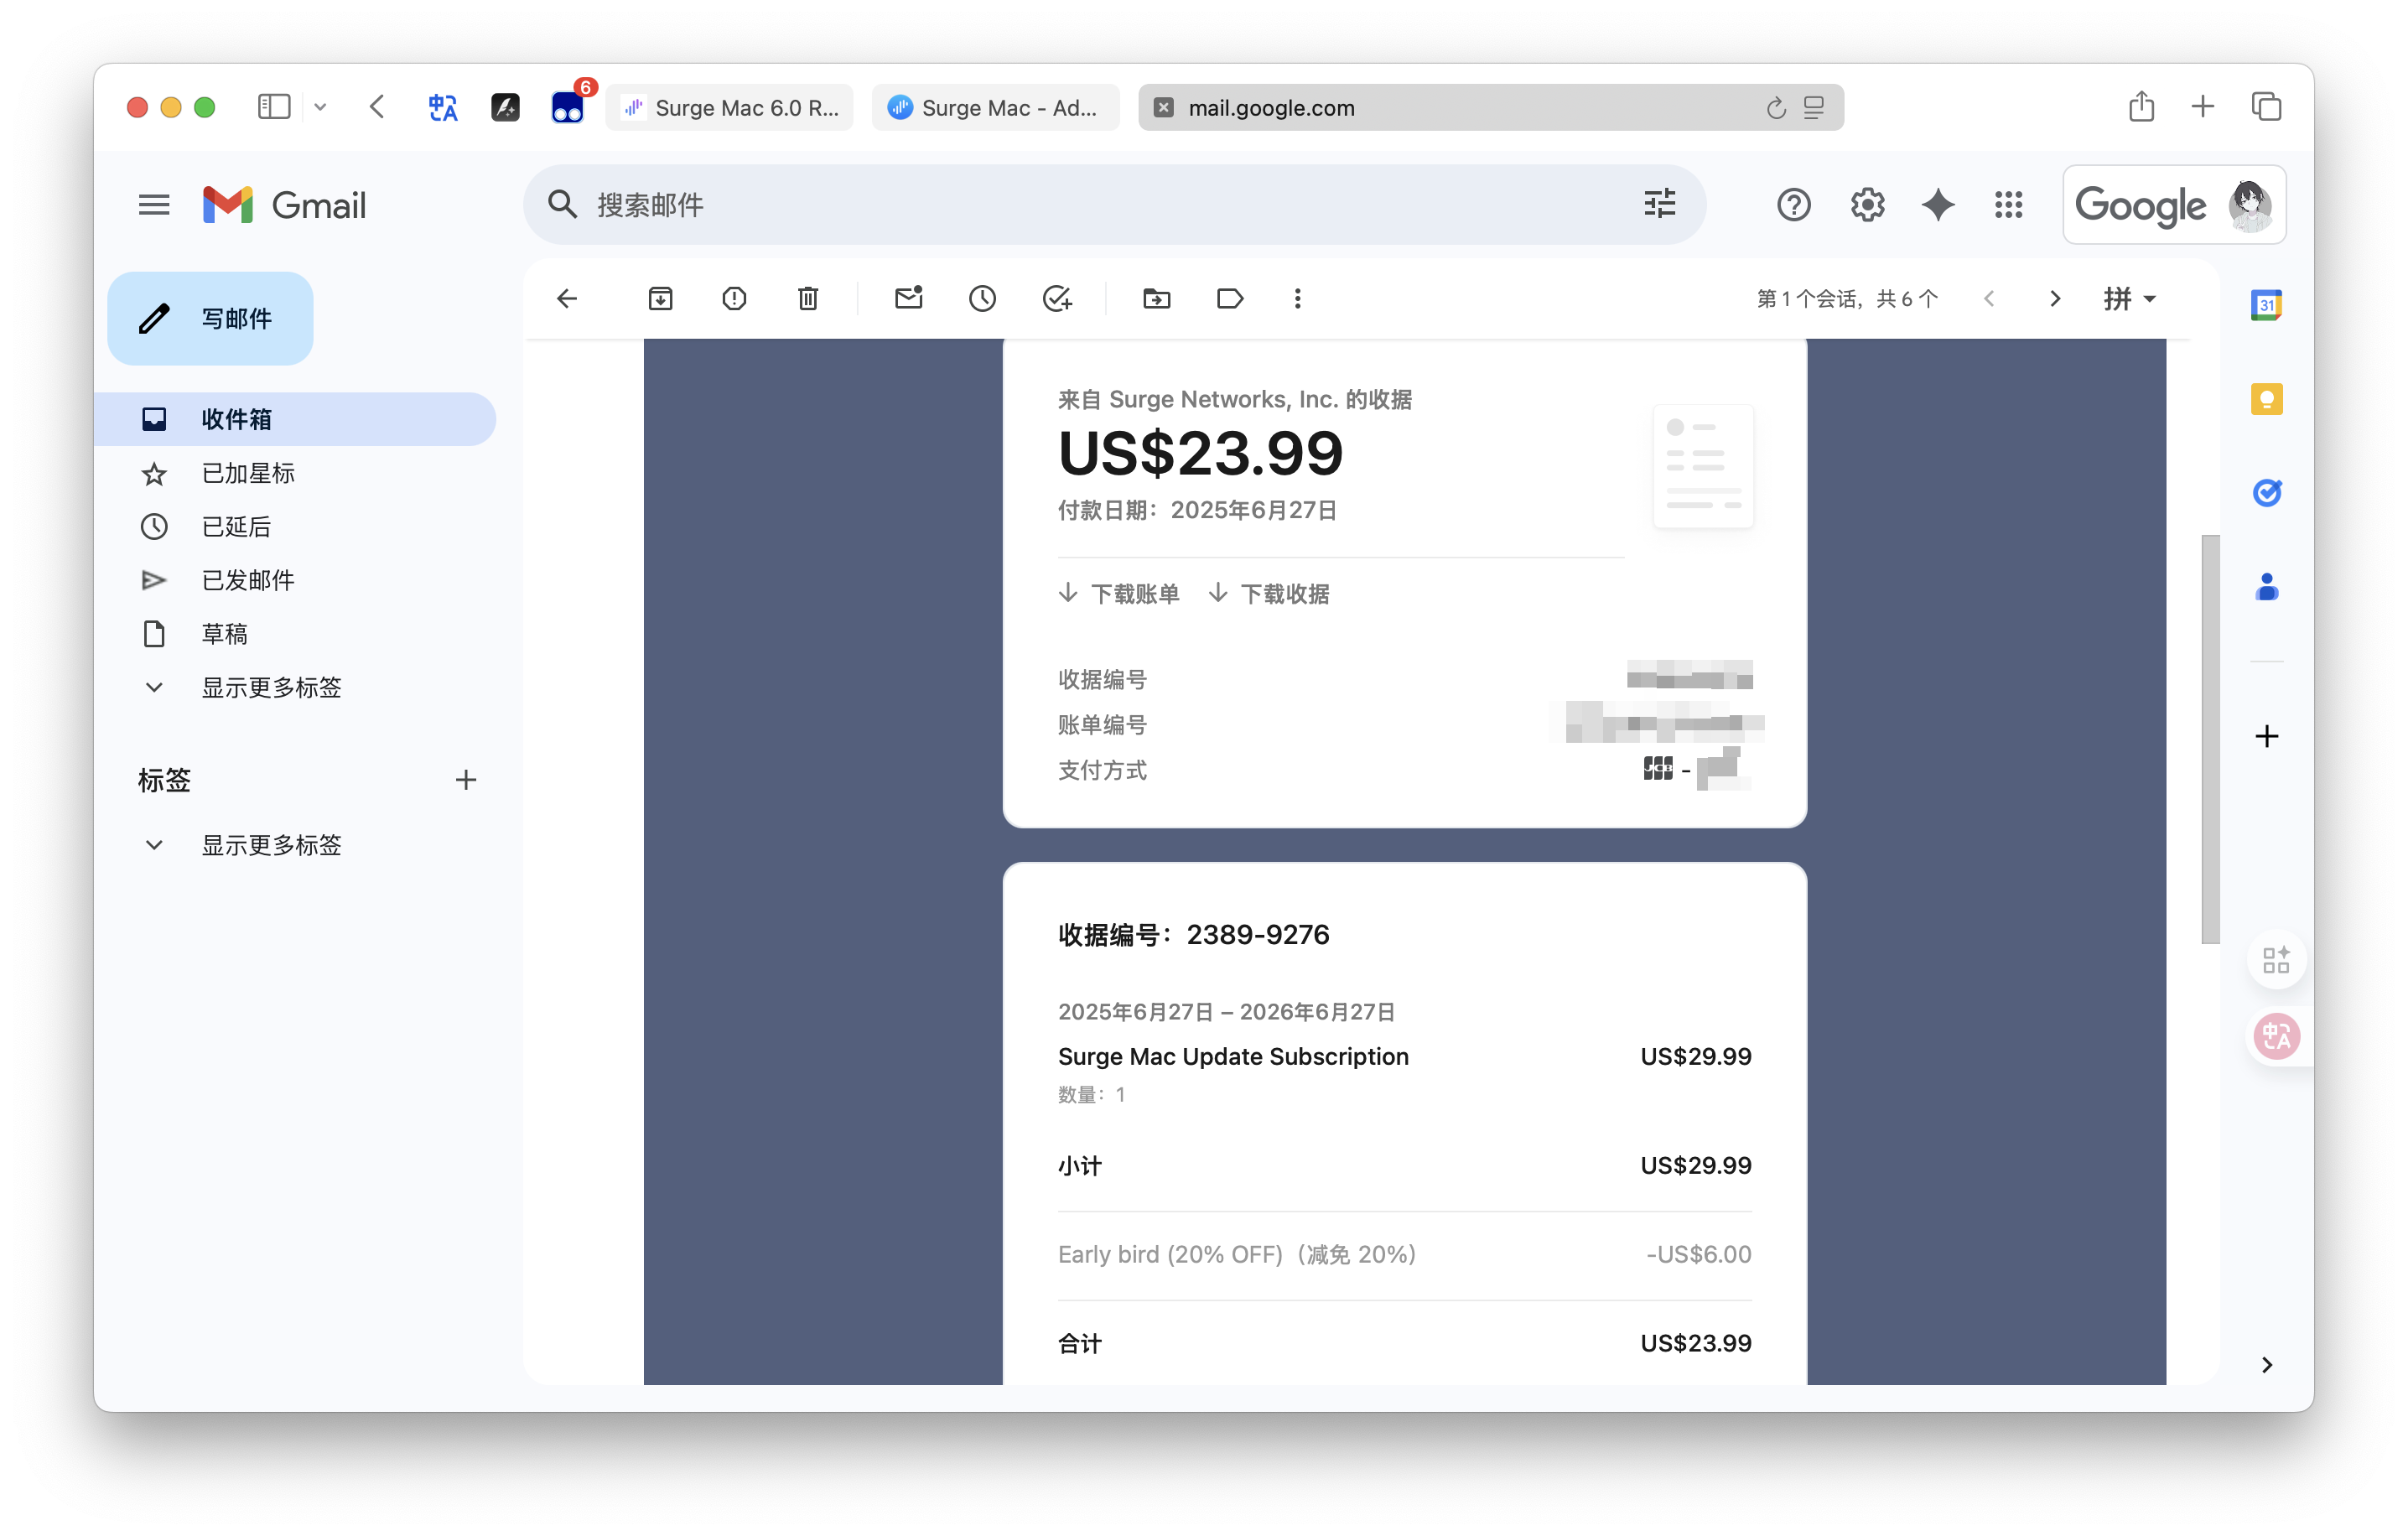
Task: Expand 显示更多标签 under the inbox list
Action: (x=270, y=687)
